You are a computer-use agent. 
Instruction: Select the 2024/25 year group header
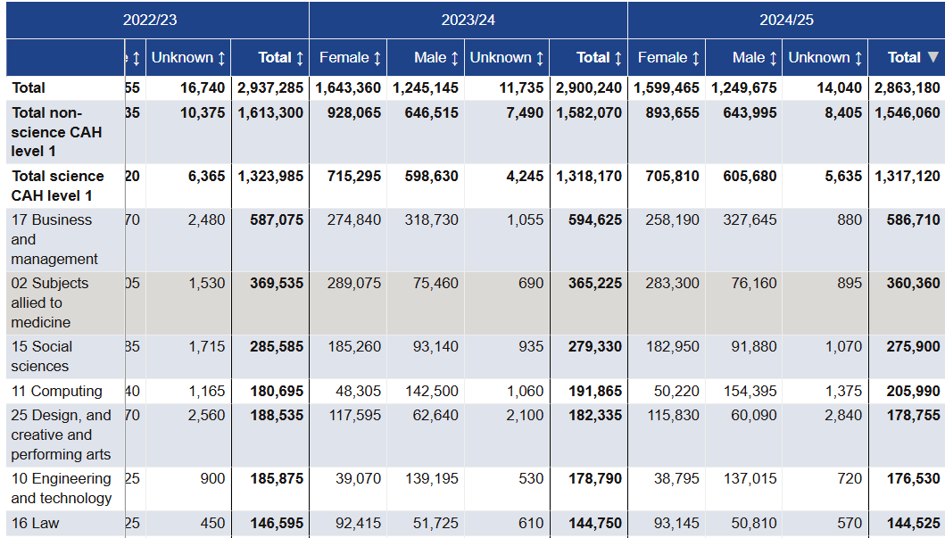(786, 20)
